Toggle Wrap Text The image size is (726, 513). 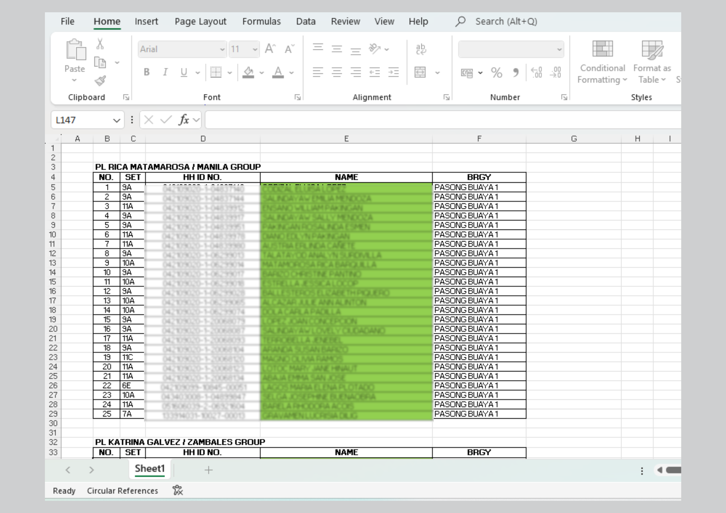(421, 49)
